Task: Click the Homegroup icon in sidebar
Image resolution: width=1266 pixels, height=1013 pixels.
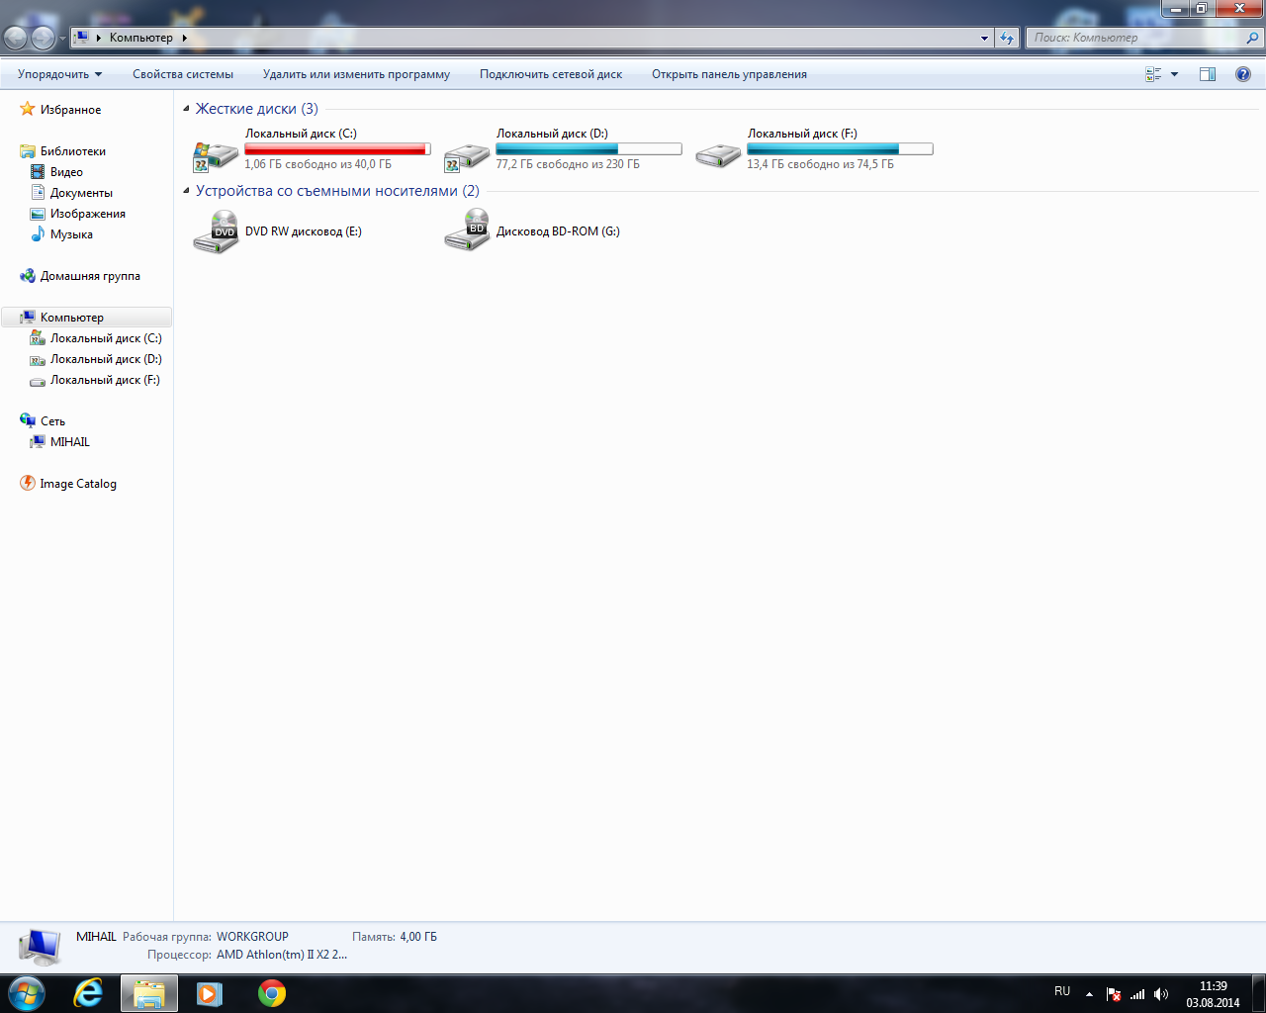Action: (x=28, y=276)
